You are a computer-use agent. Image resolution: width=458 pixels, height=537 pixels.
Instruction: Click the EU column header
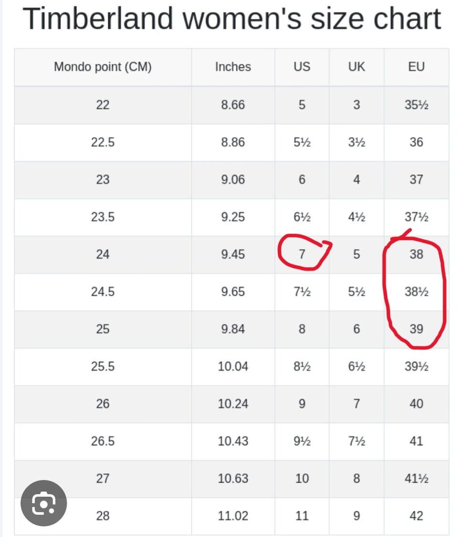pos(416,67)
